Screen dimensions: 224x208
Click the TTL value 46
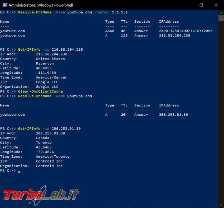(x=123, y=31)
